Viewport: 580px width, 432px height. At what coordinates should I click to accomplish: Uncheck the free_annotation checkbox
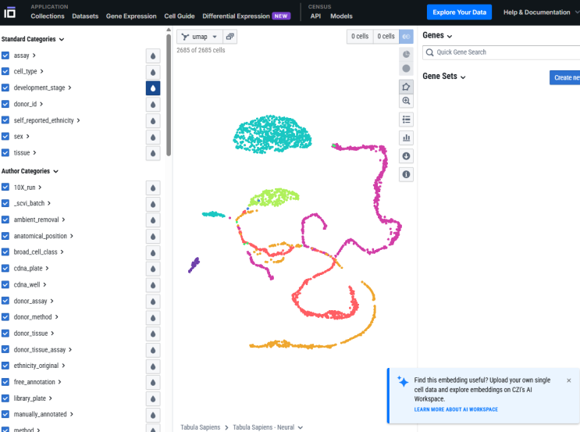[5, 382]
